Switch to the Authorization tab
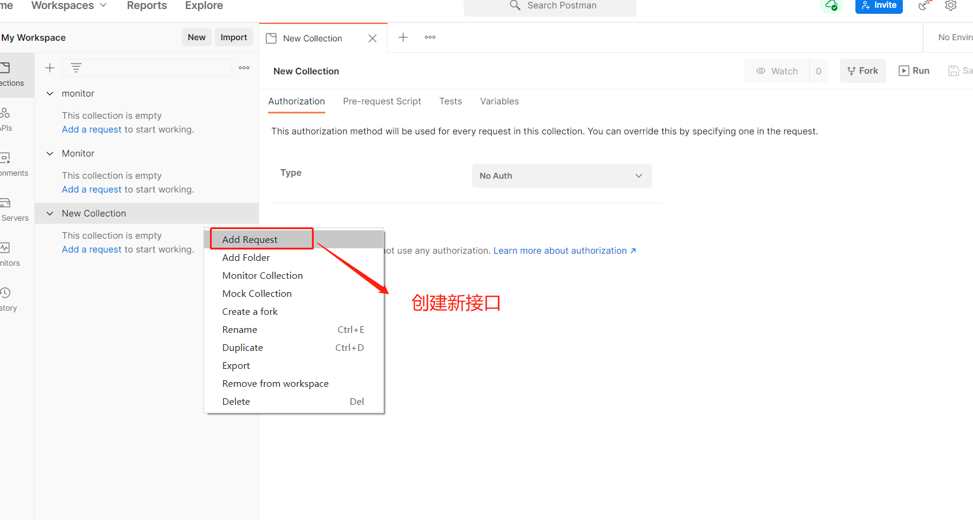This screenshot has height=520, width=973. [296, 101]
